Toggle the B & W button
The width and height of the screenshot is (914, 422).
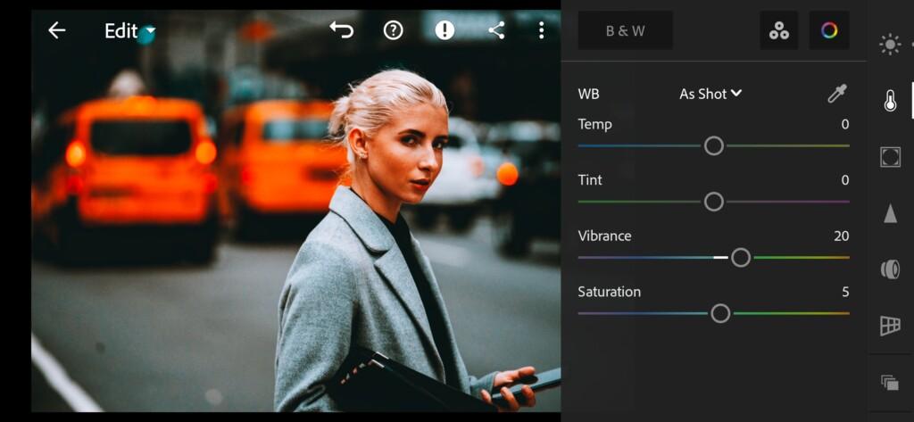626,30
